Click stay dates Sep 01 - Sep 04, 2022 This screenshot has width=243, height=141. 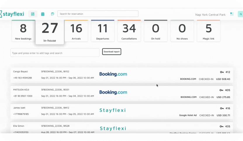click(67, 96)
